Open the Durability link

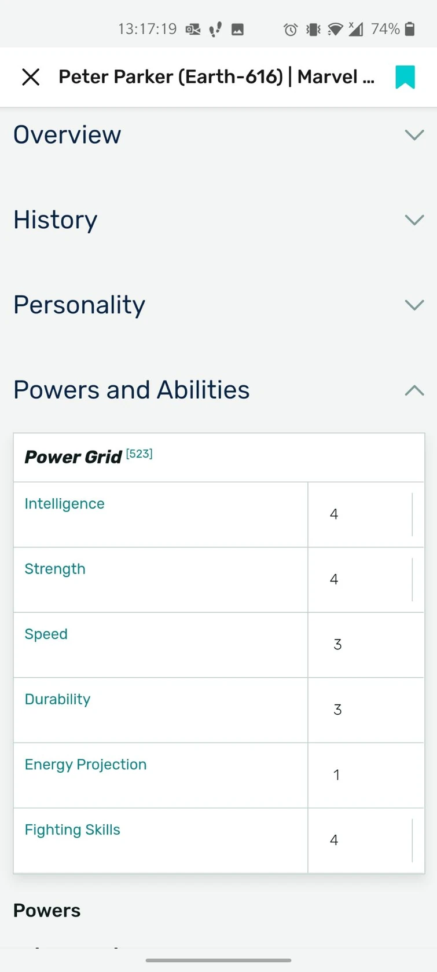coord(57,699)
